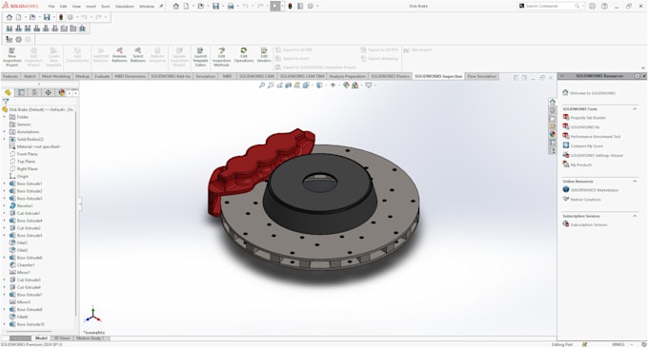
Task: Open the MMGS unit system dropdown
Action: (x=633, y=344)
